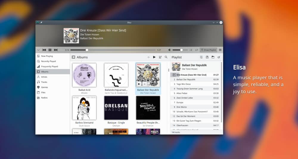Switch to the Genres sidebar view
This screenshot has height=159, width=298.
(44, 87)
